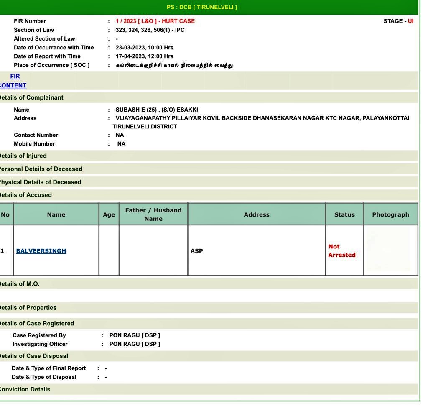Select occurrence date 23-03-2023, 10:00 Hrs
The width and height of the screenshot is (428, 406).
point(144,48)
